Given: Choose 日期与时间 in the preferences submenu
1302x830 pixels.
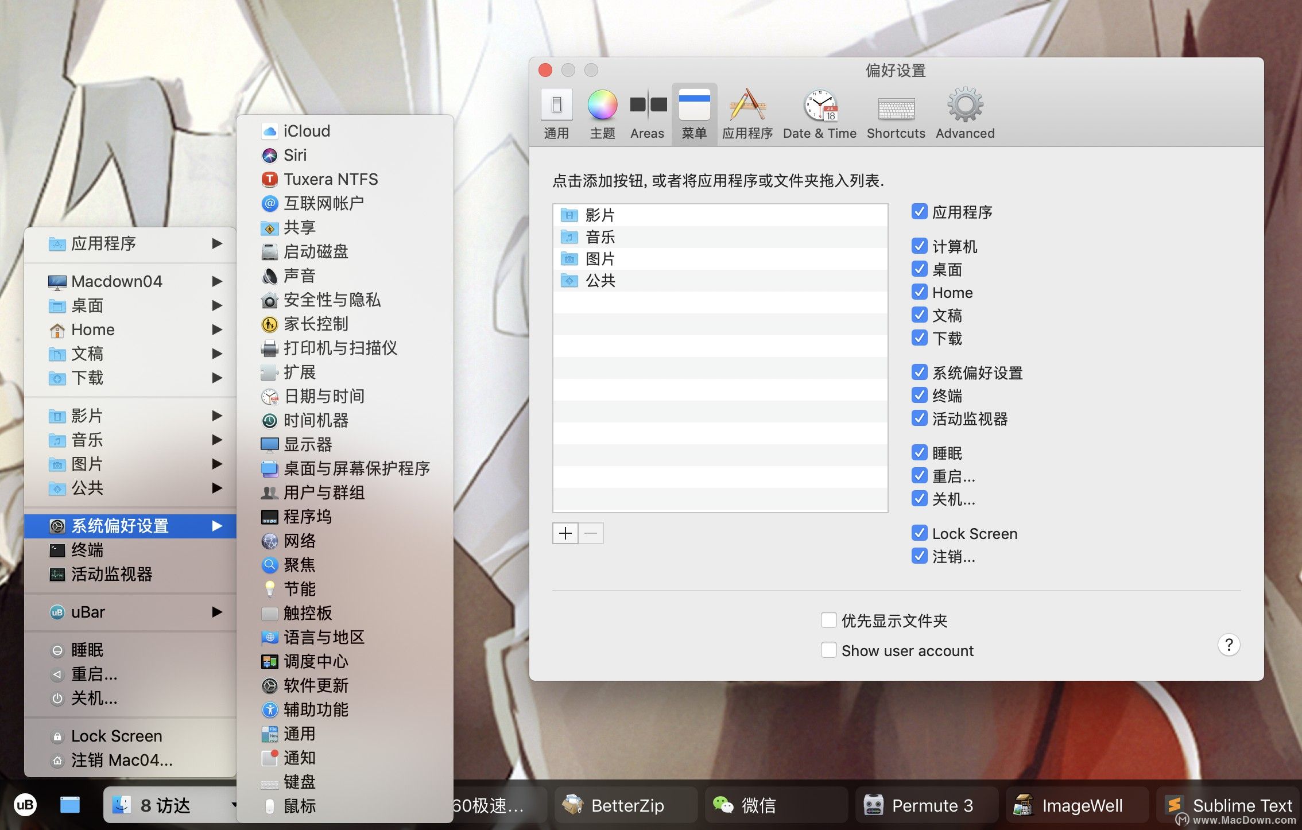Looking at the screenshot, I should coord(324,396).
